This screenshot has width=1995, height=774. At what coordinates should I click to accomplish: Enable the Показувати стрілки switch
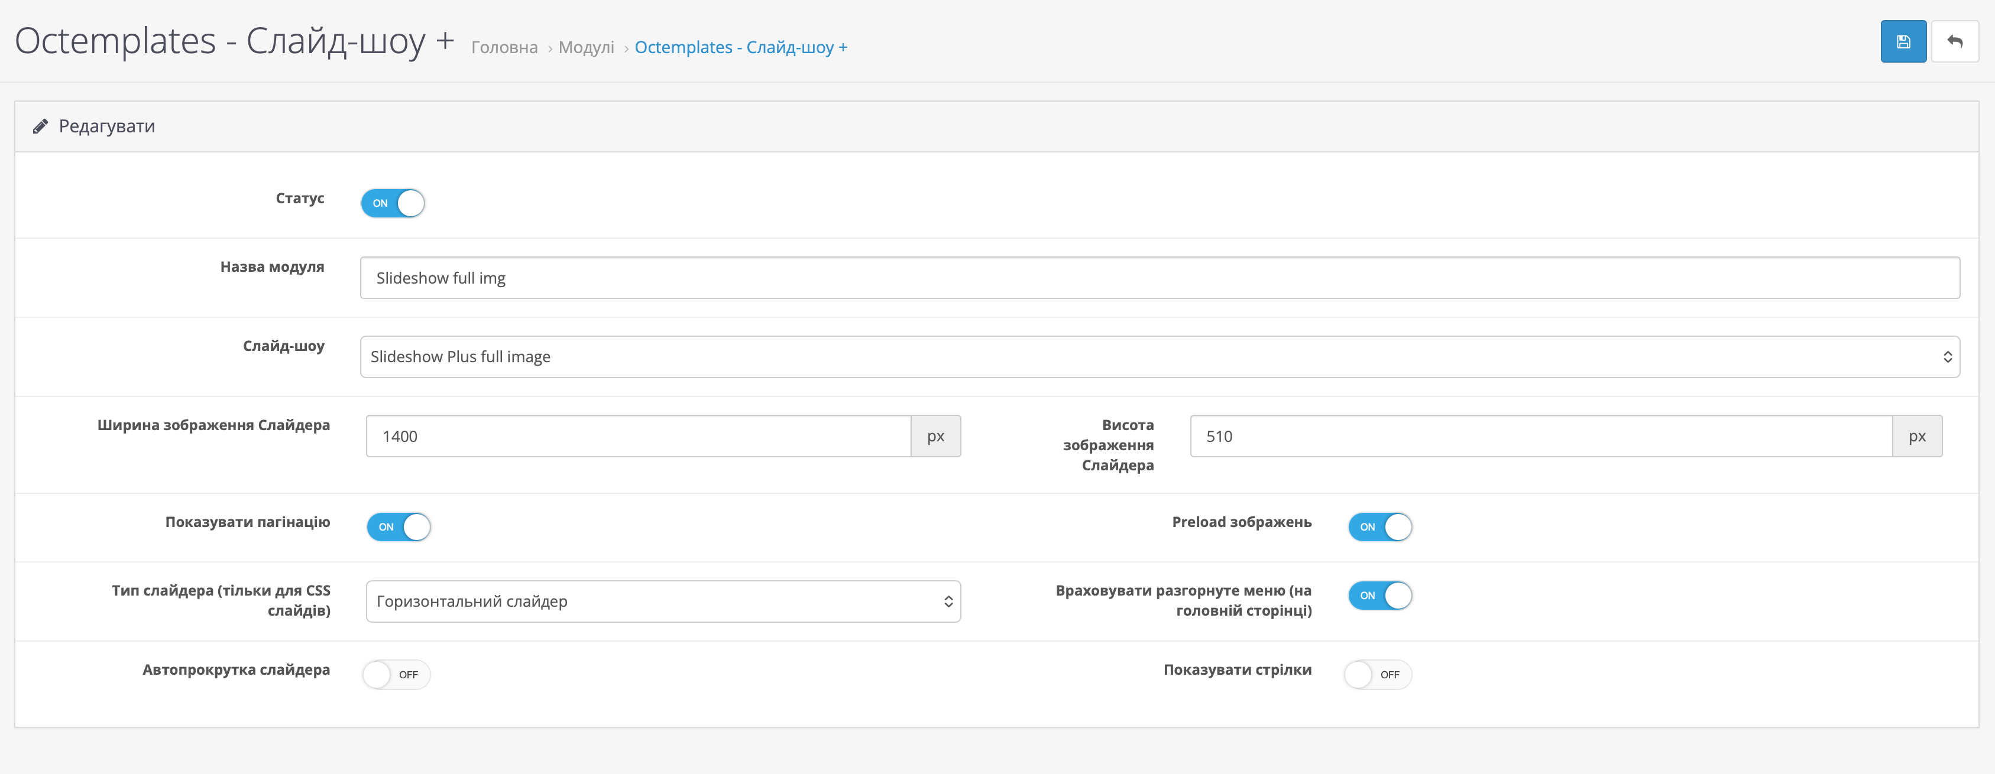pyautogui.click(x=1377, y=675)
